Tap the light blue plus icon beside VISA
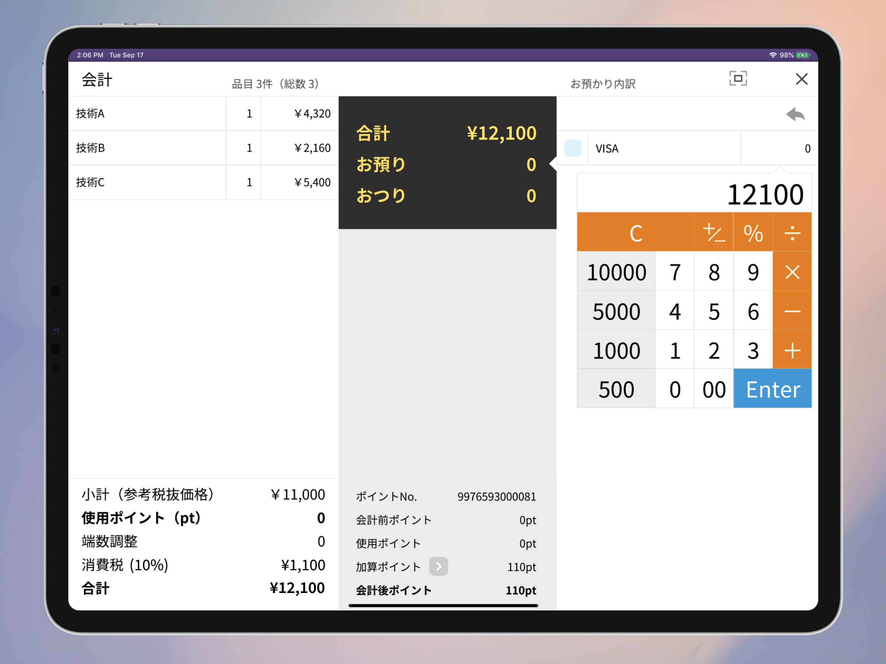This screenshot has width=886, height=664. (572, 148)
